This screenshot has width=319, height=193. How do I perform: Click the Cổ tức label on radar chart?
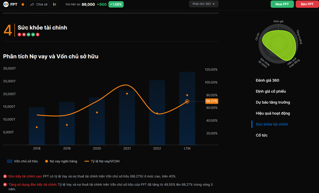257,36
